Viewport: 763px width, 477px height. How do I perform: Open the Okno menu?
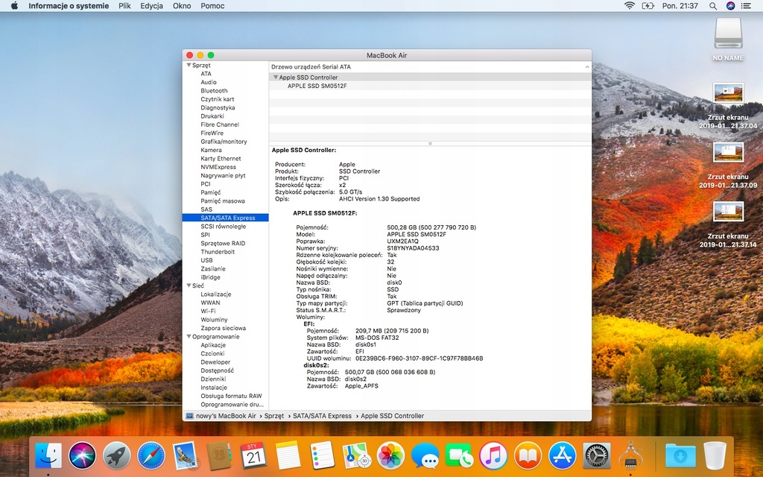182,6
